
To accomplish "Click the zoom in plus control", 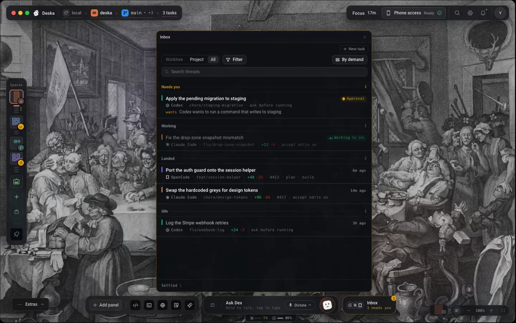I will click(491, 310).
